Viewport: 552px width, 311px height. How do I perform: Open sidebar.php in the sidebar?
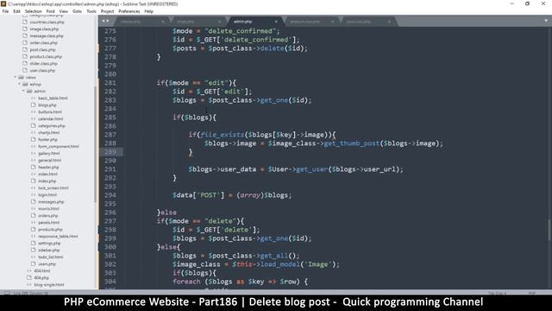(49, 250)
